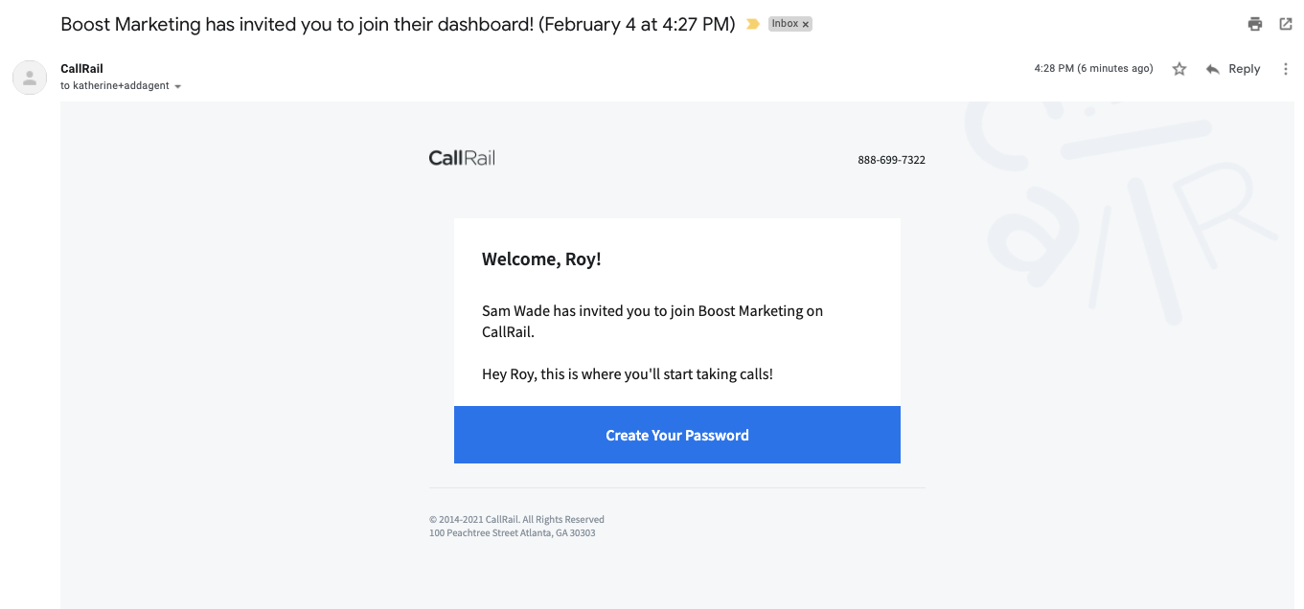Click the sender name CallRail
1304x609 pixels.
click(x=81, y=69)
